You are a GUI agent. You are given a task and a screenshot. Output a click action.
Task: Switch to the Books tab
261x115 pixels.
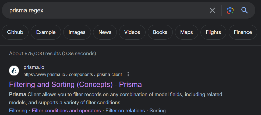[x=160, y=32]
